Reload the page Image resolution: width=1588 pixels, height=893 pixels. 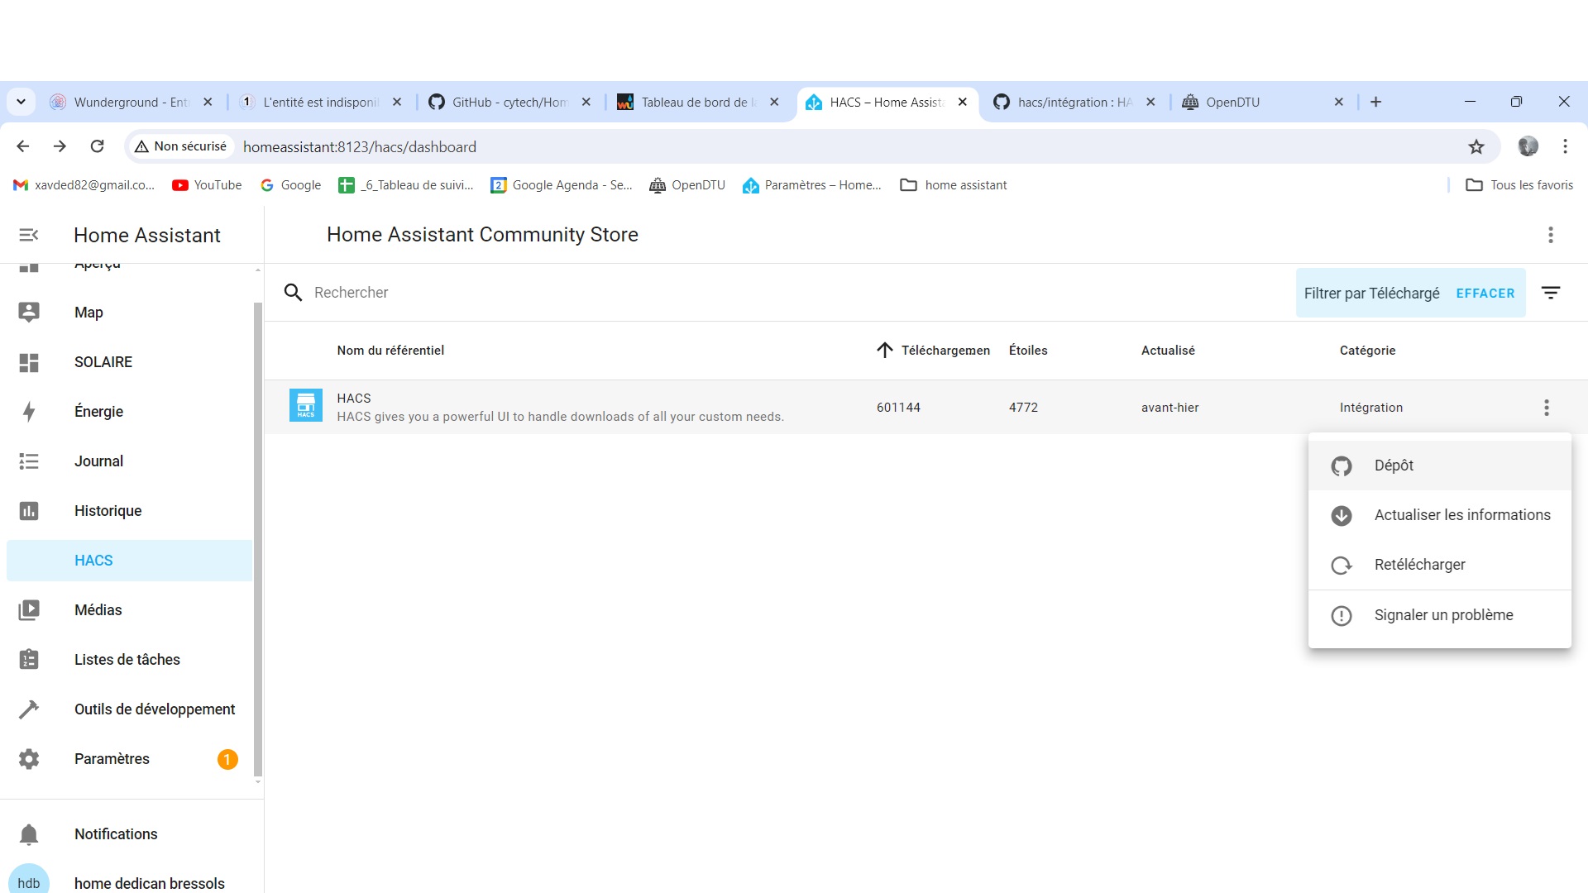tap(97, 146)
